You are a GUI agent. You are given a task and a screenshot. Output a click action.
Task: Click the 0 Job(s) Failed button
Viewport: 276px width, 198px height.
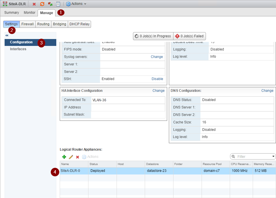click(190, 36)
